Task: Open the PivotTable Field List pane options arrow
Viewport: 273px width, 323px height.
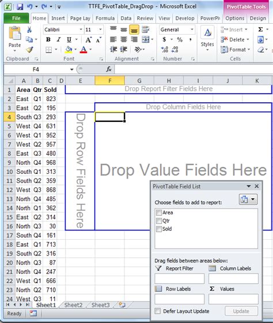Action: pos(249,186)
